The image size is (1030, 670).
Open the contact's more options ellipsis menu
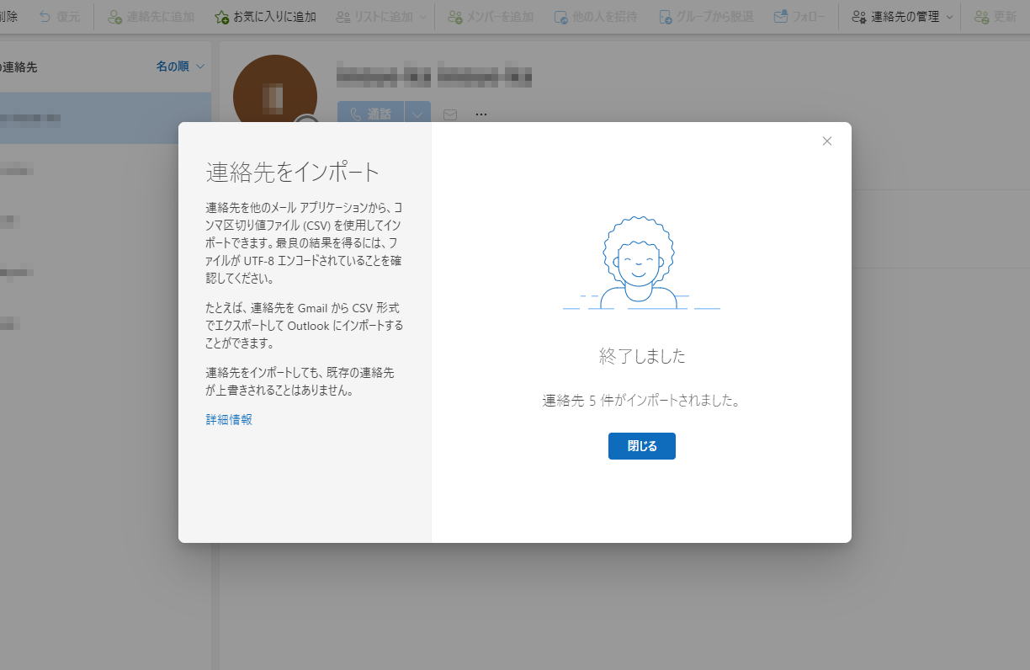[480, 114]
